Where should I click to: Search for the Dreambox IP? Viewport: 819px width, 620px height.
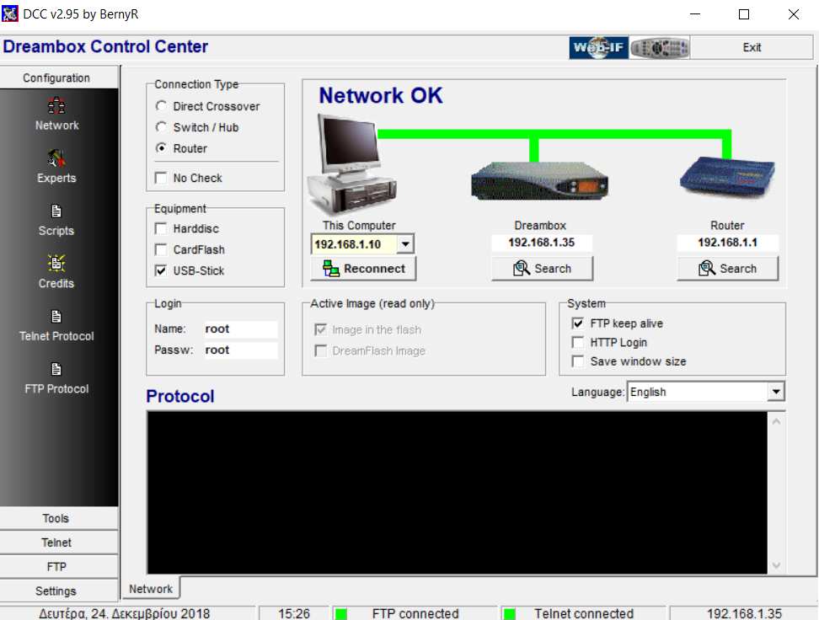point(542,269)
